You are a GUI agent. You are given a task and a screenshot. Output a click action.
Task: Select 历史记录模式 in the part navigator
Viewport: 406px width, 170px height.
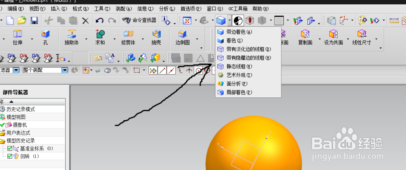tap(21, 109)
